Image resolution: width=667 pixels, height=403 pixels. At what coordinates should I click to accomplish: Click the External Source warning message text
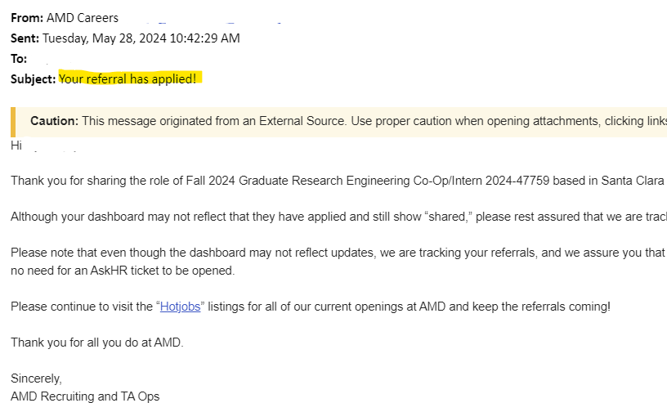click(x=368, y=121)
